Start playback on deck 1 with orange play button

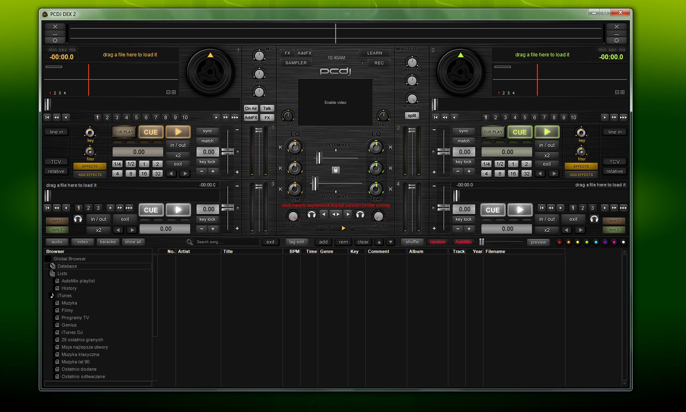click(x=178, y=132)
